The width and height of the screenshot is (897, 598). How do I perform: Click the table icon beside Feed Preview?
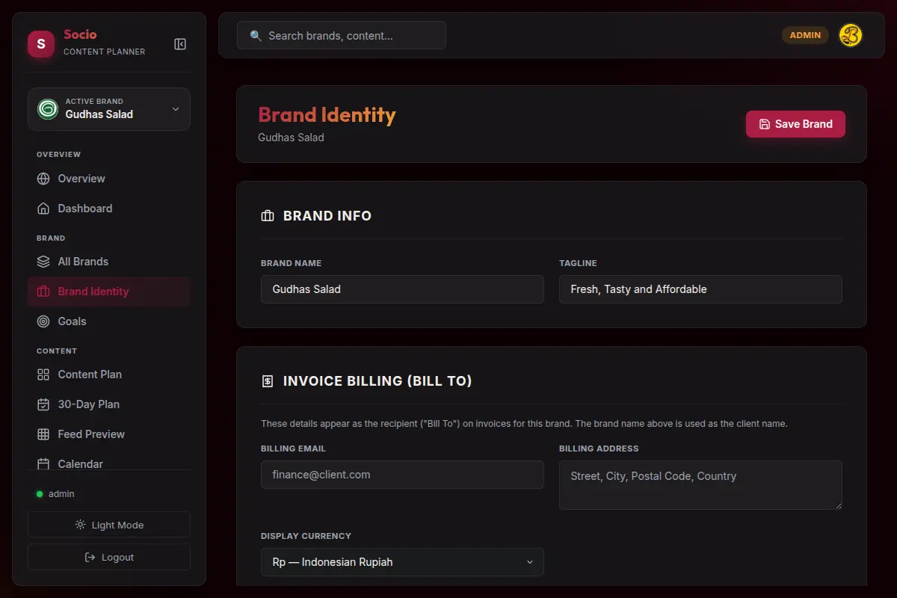pyautogui.click(x=43, y=434)
